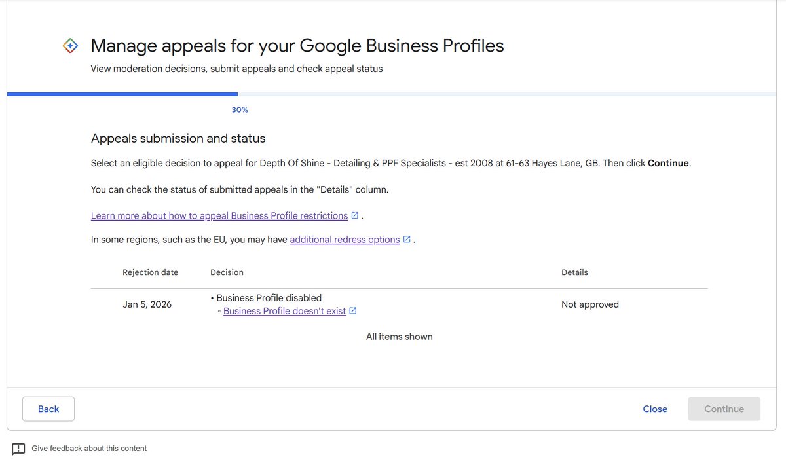Select the Jan 5, 2026 rejection row

click(399, 304)
